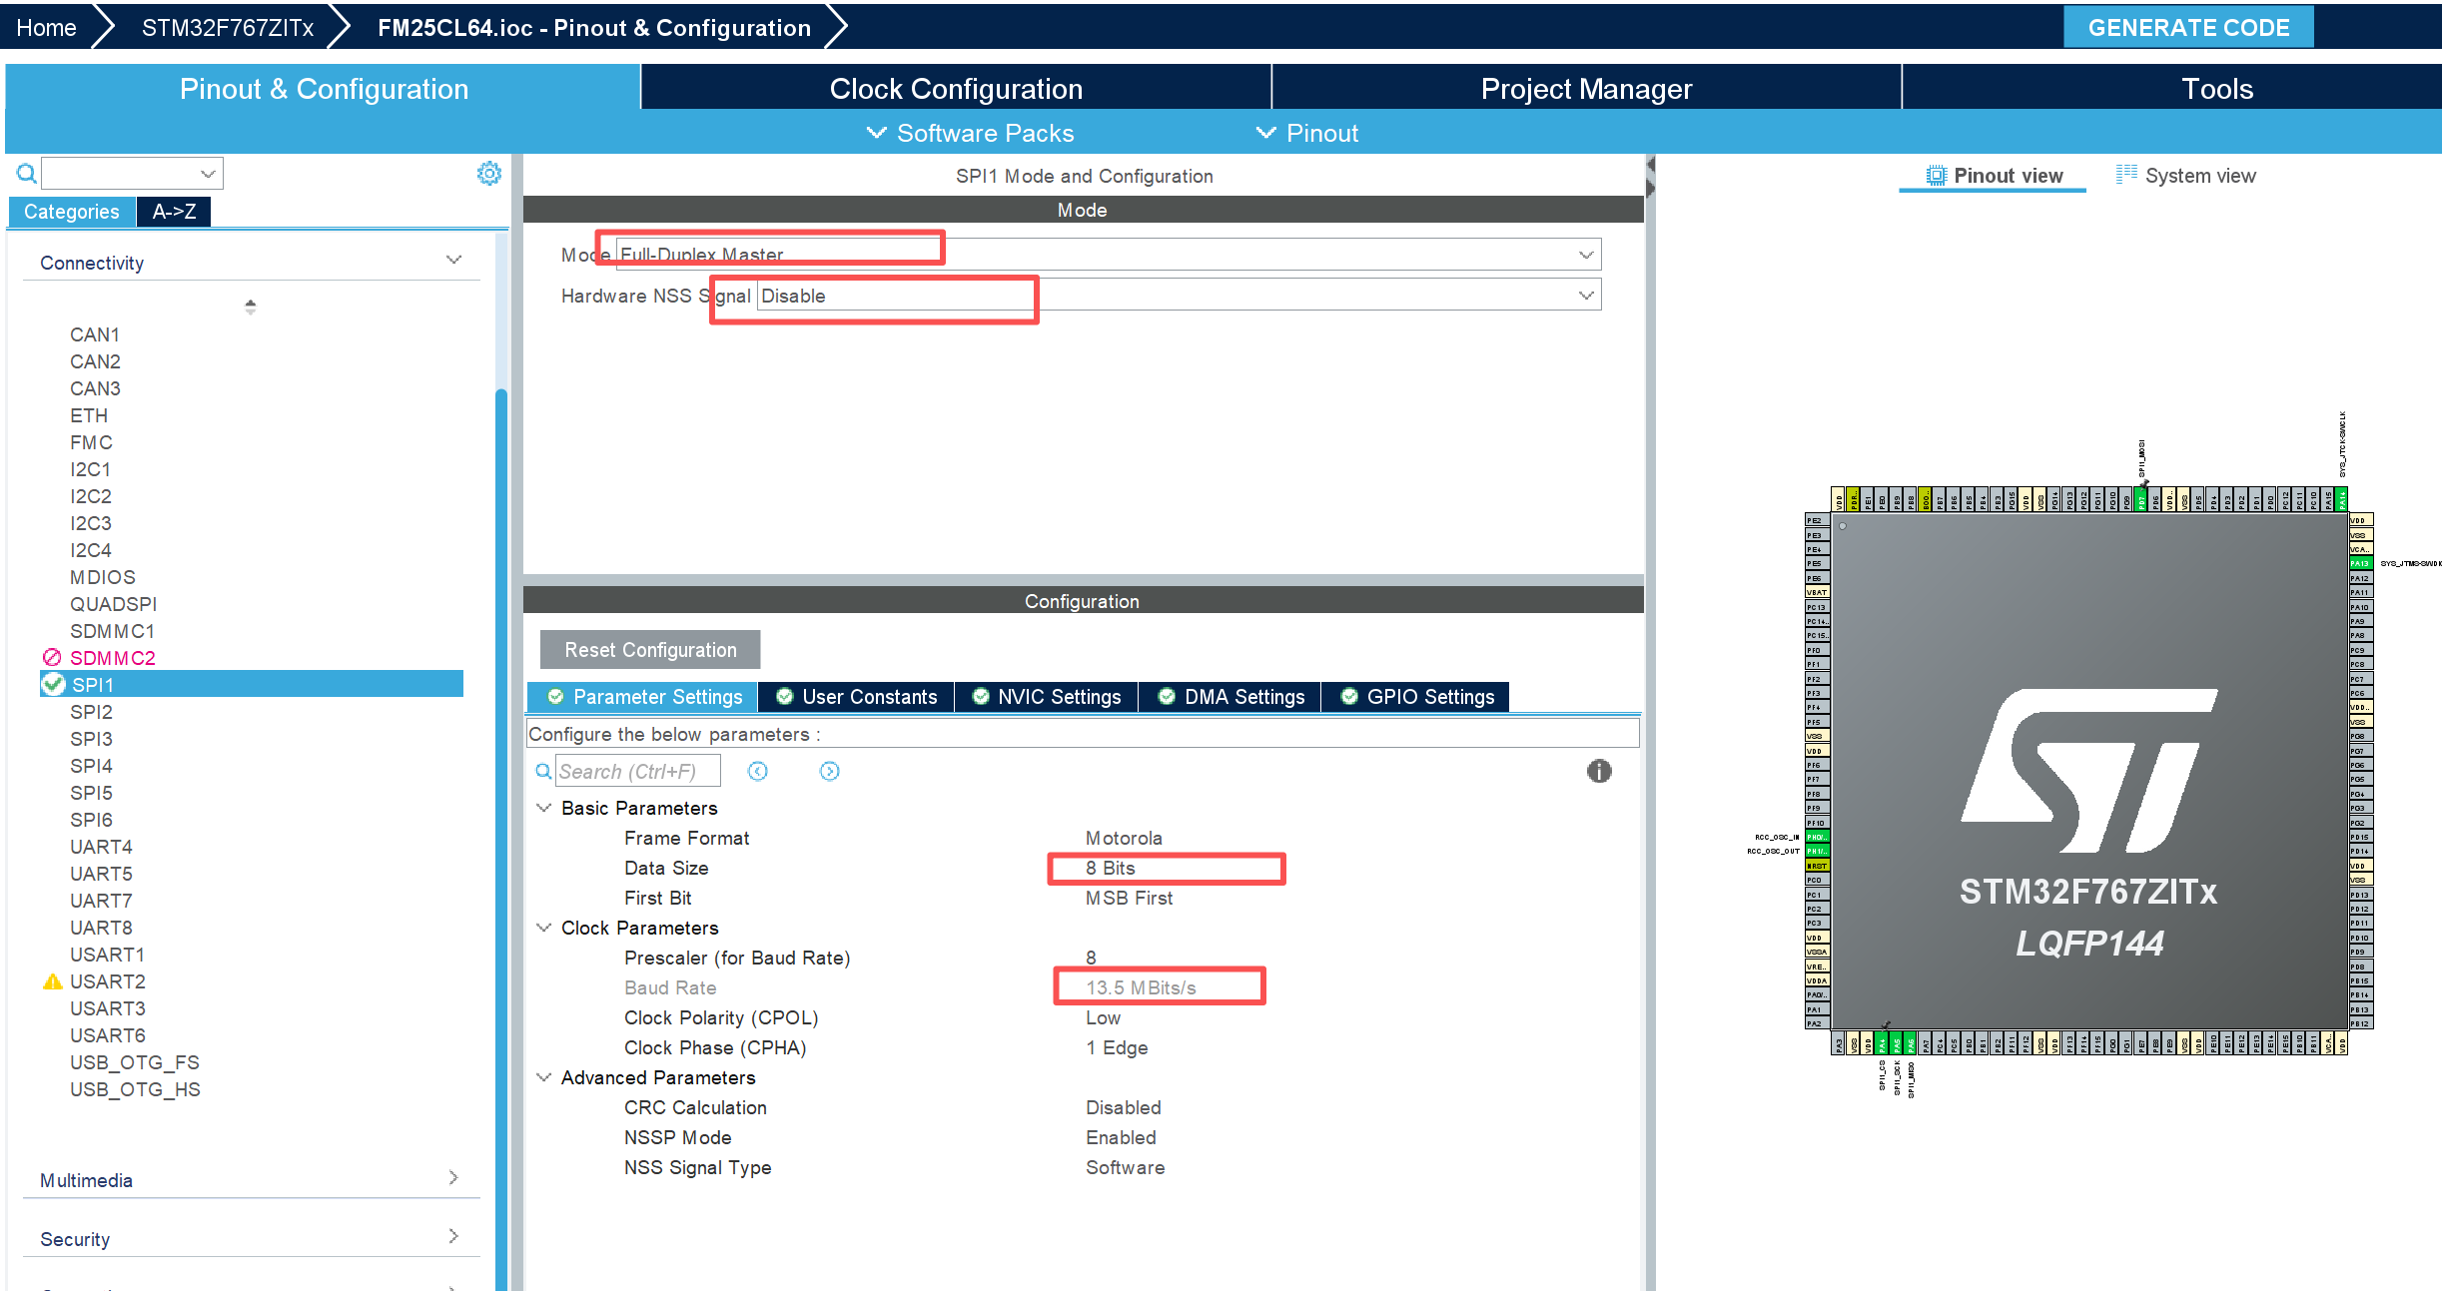
Task: Click the sort arrows above CAN1
Action: click(251, 307)
